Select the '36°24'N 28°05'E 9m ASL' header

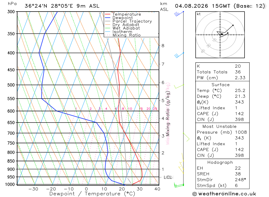(x=62, y=6)
